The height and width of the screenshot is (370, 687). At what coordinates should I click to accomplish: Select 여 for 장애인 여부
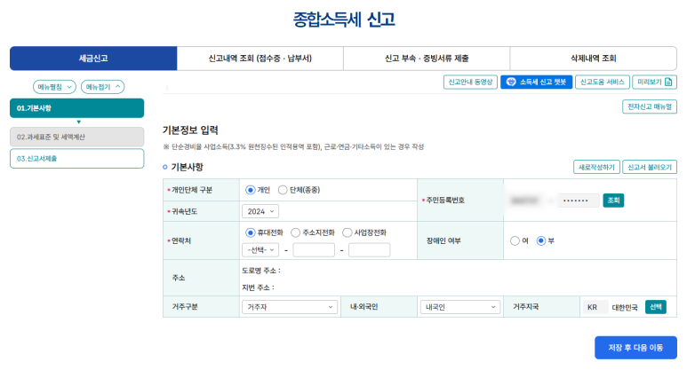(x=515, y=240)
